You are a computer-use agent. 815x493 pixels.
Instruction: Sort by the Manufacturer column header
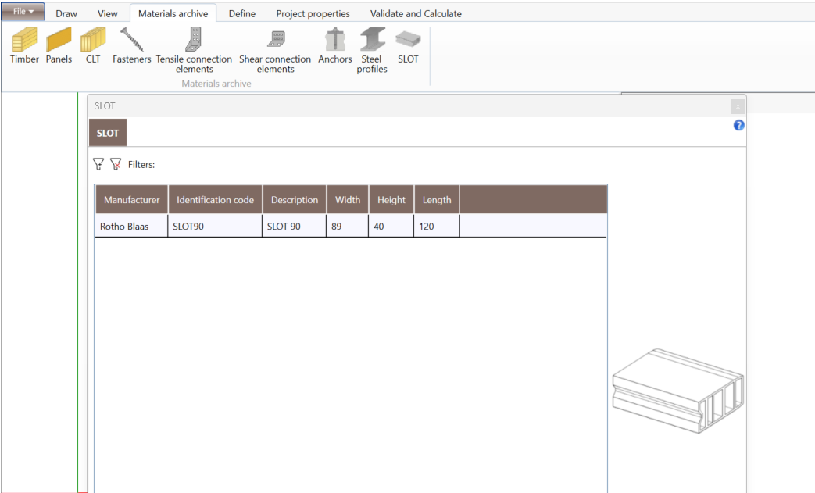point(131,199)
